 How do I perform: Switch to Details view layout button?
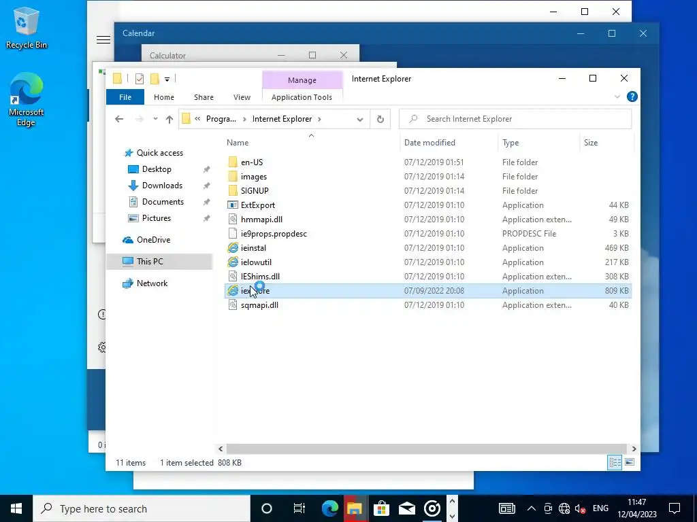pyautogui.click(x=615, y=462)
